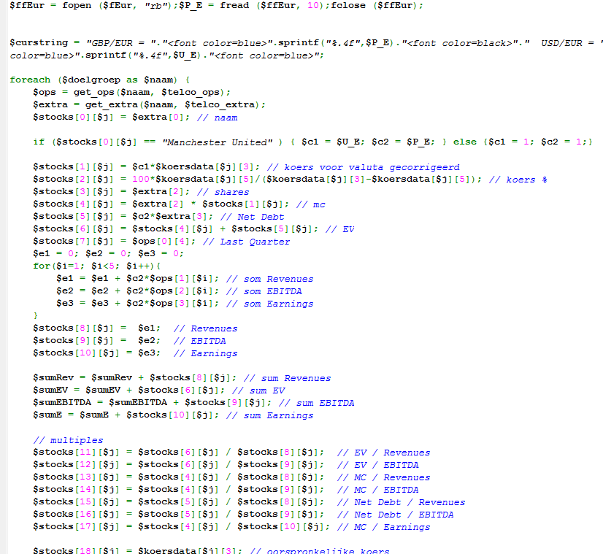Click the '// EV / Revenues' comment
603x554 pixels.
pos(384,452)
